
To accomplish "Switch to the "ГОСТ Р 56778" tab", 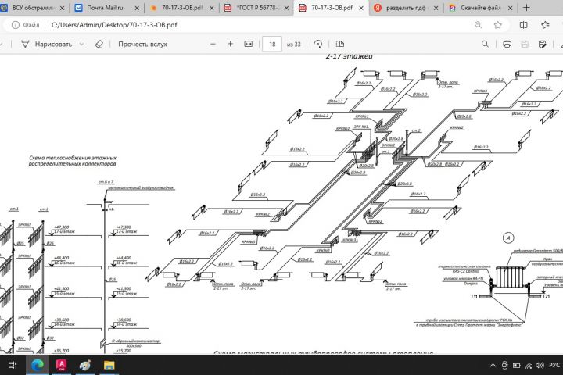I will coord(257,8).
